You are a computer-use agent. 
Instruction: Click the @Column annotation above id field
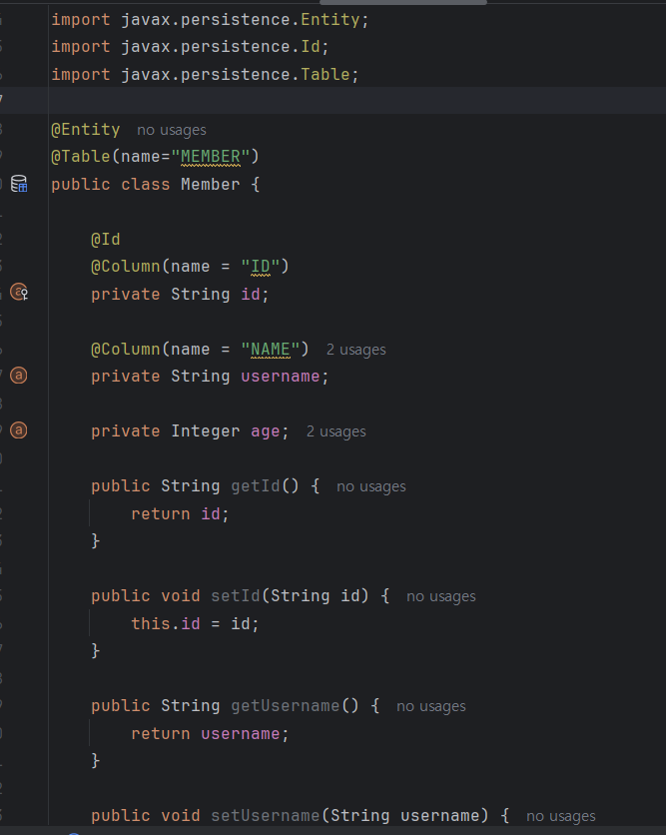125,267
